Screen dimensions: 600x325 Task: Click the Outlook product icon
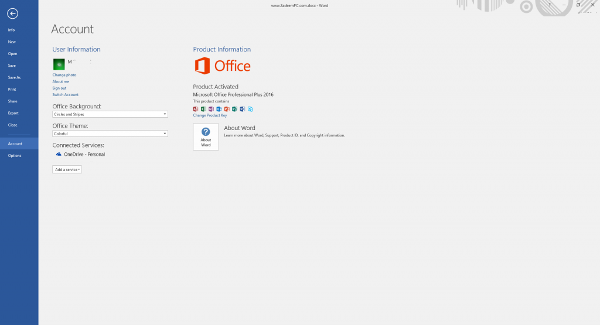click(219, 109)
